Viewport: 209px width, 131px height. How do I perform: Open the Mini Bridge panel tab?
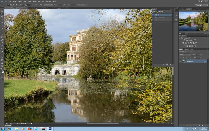coord(8,126)
